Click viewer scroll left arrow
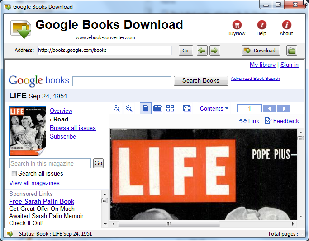Screen dimensions: 309x241 coord(113,224)
